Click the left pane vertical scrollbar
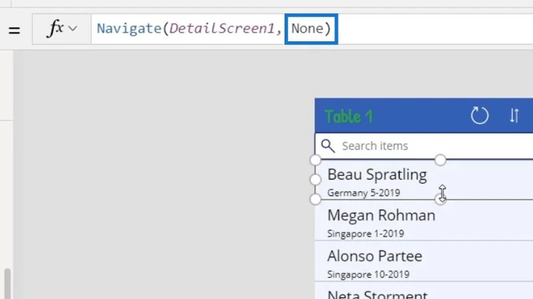533x299 pixels. click(x=7, y=284)
